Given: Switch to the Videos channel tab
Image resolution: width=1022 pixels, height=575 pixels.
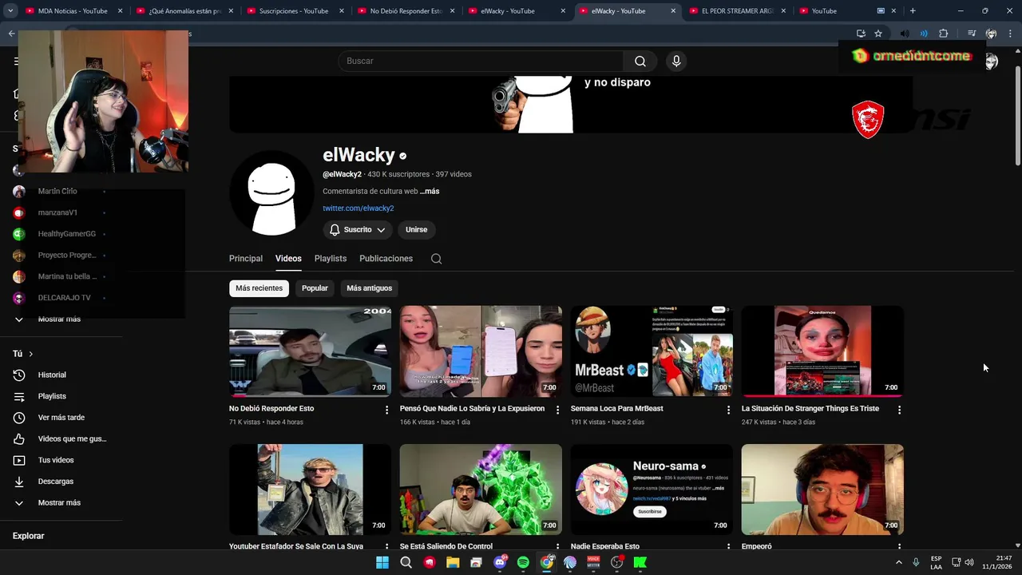Looking at the screenshot, I should (288, 259).
